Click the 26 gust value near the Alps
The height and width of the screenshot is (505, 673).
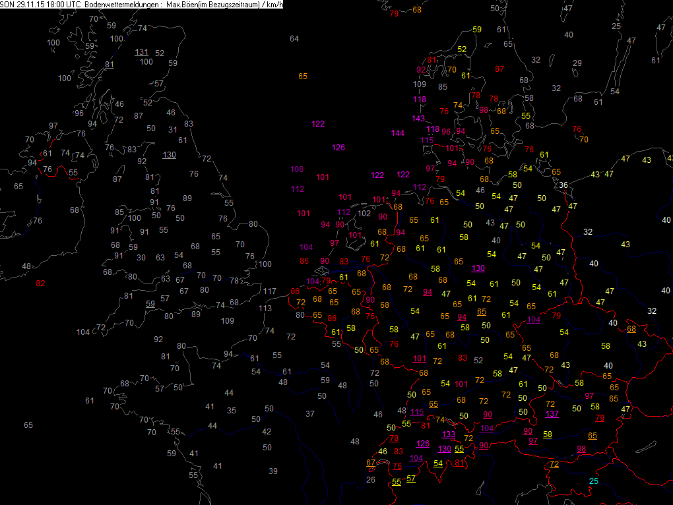tap(371, 480)
